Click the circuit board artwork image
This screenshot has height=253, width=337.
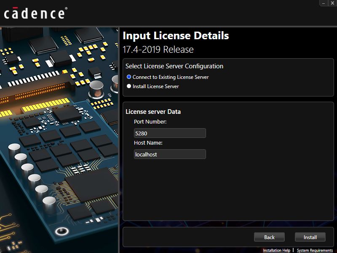(x=59, y=140)
